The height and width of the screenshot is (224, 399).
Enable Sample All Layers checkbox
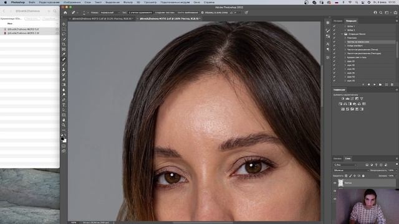click(202, 12)
